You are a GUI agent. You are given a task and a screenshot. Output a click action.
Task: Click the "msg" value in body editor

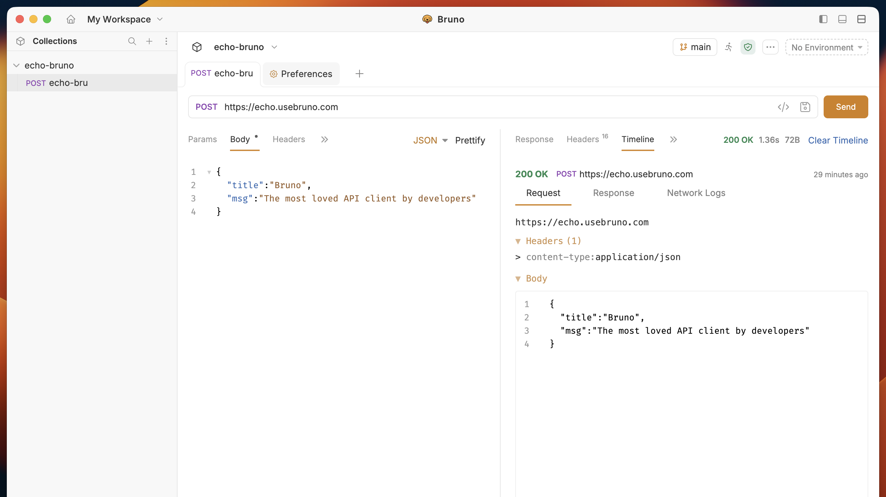click(367, 199)
